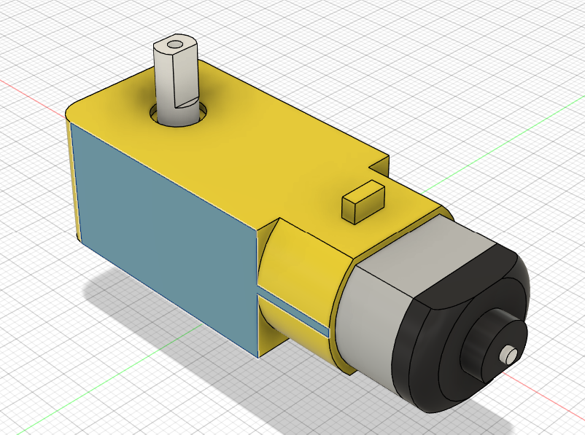Pick the small grey motor shaft tip
The width and height of the screenshot is (585, 435).
508,355
